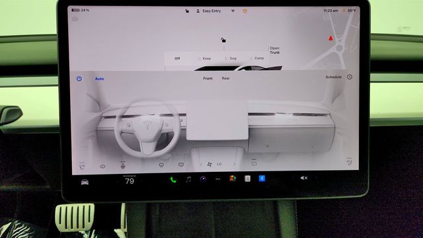
Task: Tap the 11:23 am clock
Action: [x=330, y=11]
